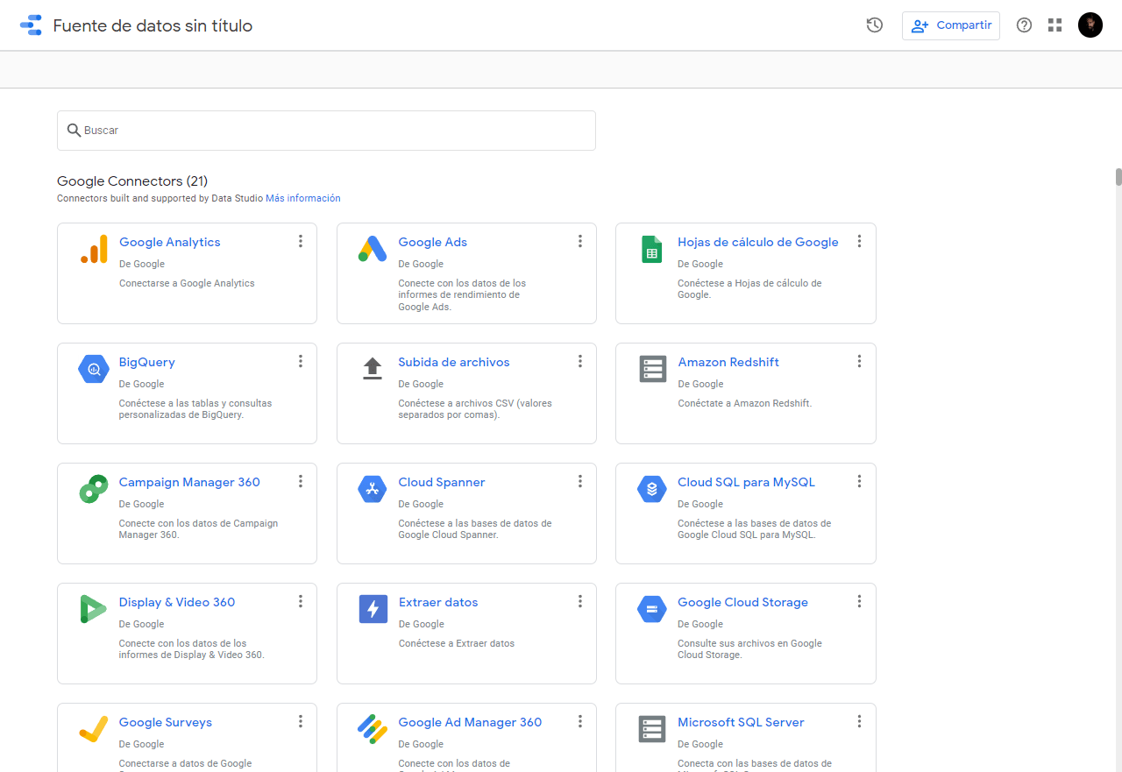This screenshot has height=772, width=1122.
Task: Click the Google Analytics connector icon
Action: tap(94, 249)
